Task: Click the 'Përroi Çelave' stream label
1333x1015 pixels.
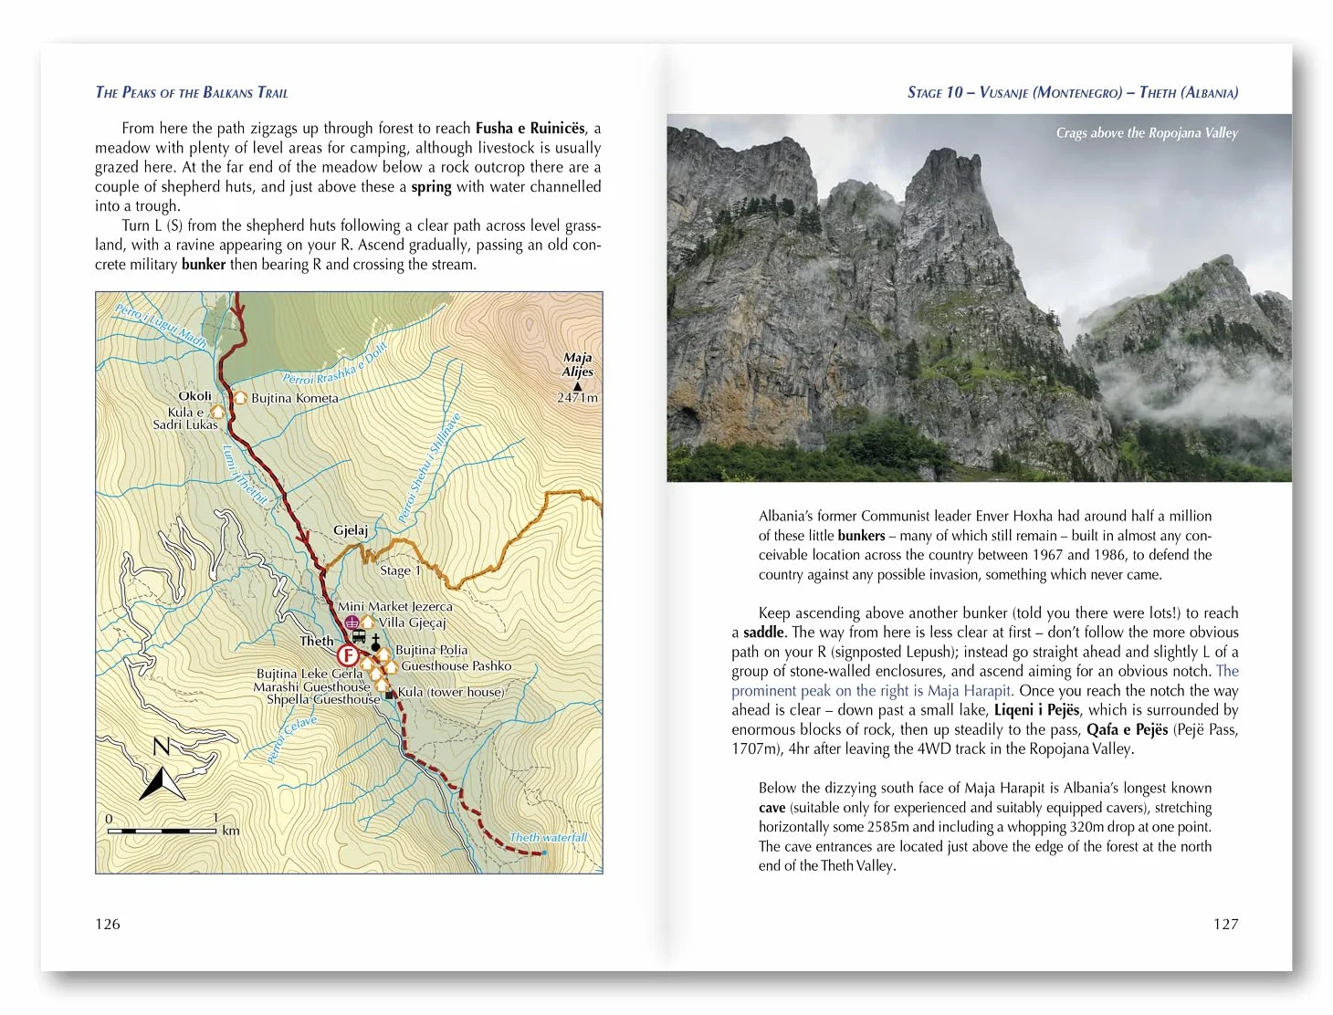Action: pyautogui.click(x=291, y=739)
